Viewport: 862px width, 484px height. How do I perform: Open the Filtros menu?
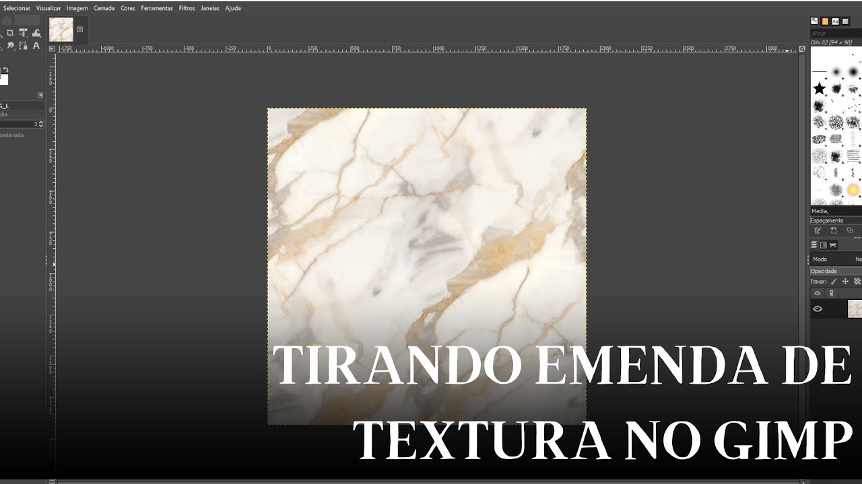[187, 8]
